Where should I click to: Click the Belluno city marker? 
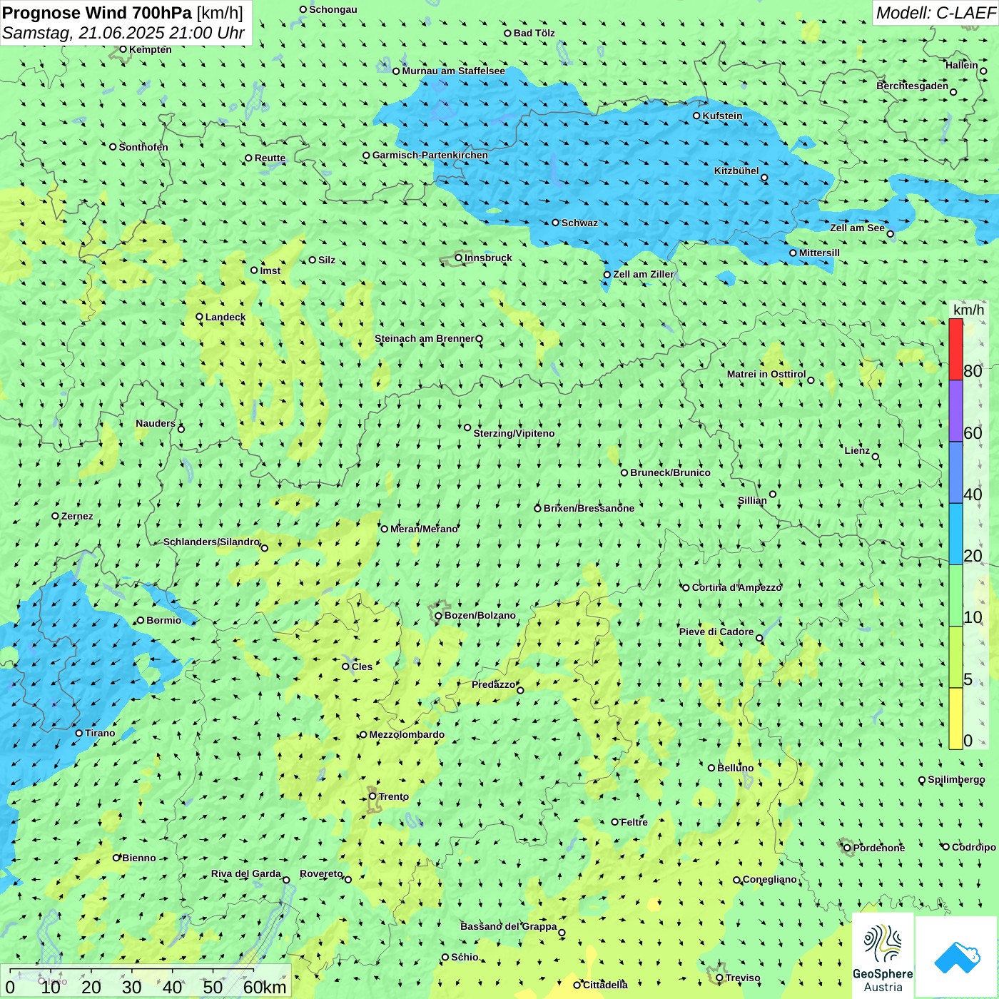pyautogui.click(x=711, y=768)
